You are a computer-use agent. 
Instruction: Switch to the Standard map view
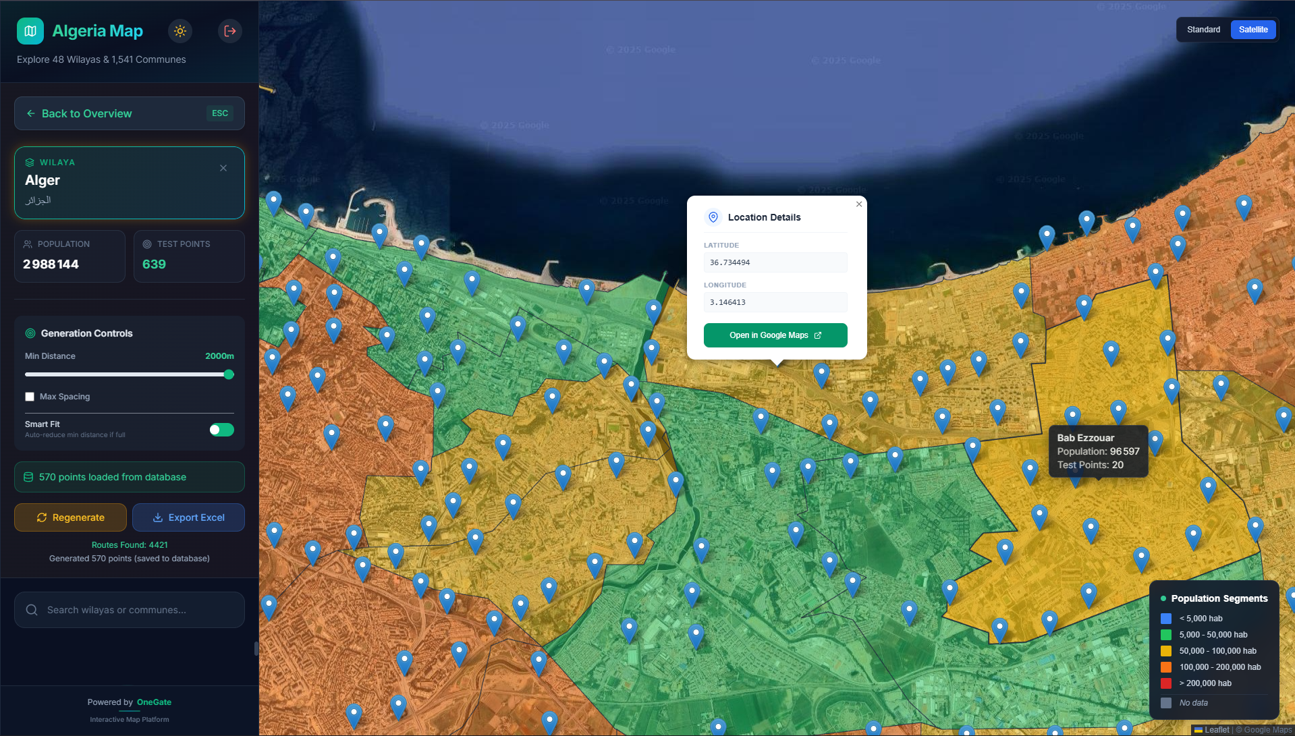click(x=1203, y=30)
